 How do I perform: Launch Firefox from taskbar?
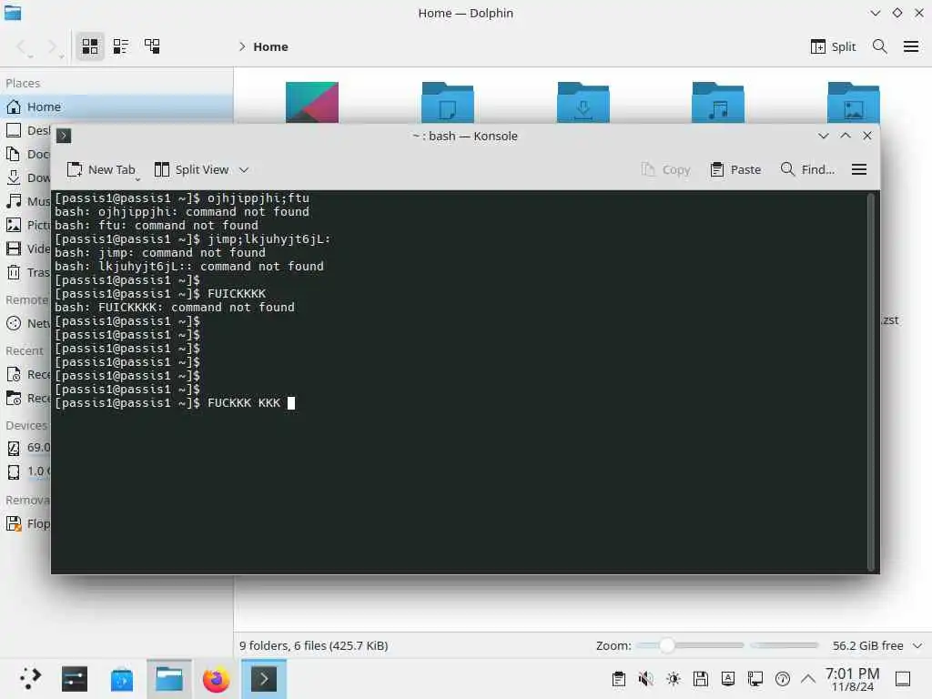coord(217,679)
